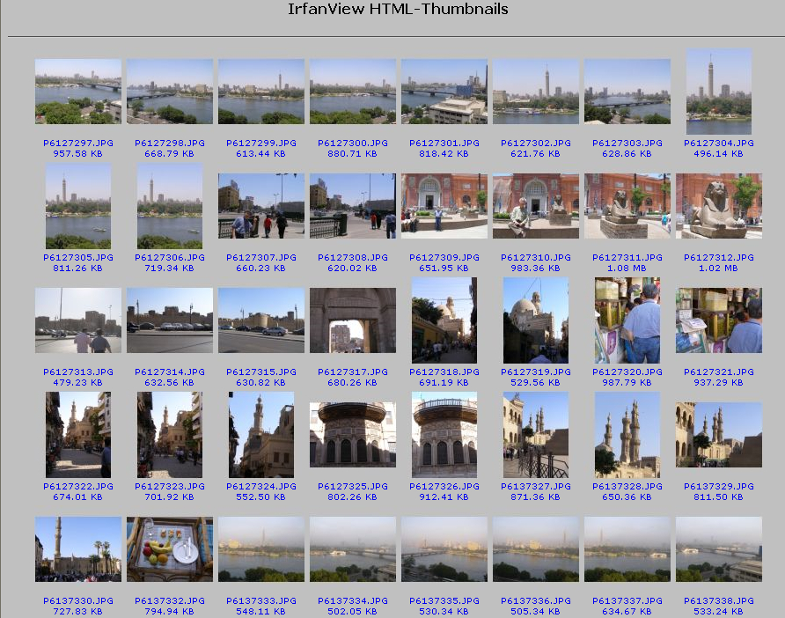Click the P6137327.JPG filename link
The width and height of the screenshot is (785, 618).
click(x=536, y=486)
